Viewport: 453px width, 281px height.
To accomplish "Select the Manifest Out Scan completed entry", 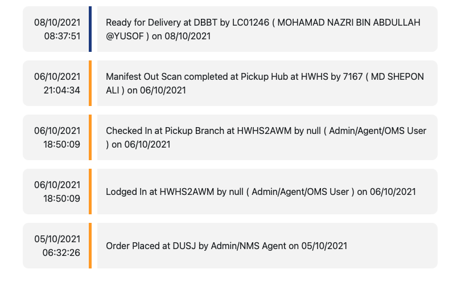I will (267, 83).
